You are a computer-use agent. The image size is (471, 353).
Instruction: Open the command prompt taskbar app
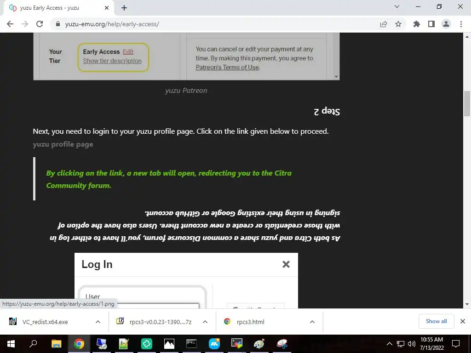[x=191, y=344]
